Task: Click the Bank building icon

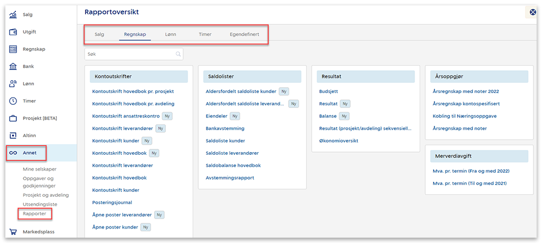Action: 14,66
